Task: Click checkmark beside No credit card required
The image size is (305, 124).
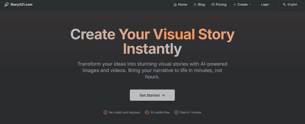Action: point(105,112)
